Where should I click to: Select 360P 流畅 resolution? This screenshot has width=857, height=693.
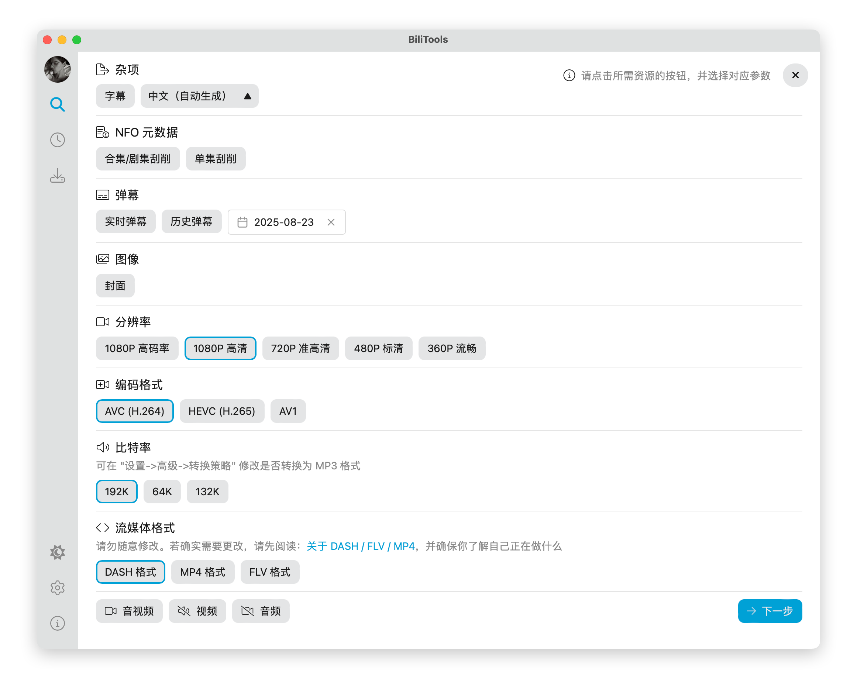[x=452, y=348]
